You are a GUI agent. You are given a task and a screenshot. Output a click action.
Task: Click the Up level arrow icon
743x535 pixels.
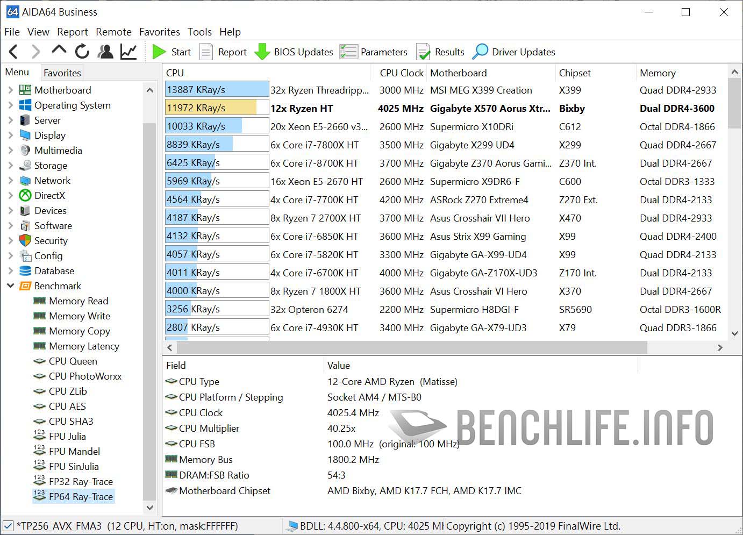coord(59,51)
